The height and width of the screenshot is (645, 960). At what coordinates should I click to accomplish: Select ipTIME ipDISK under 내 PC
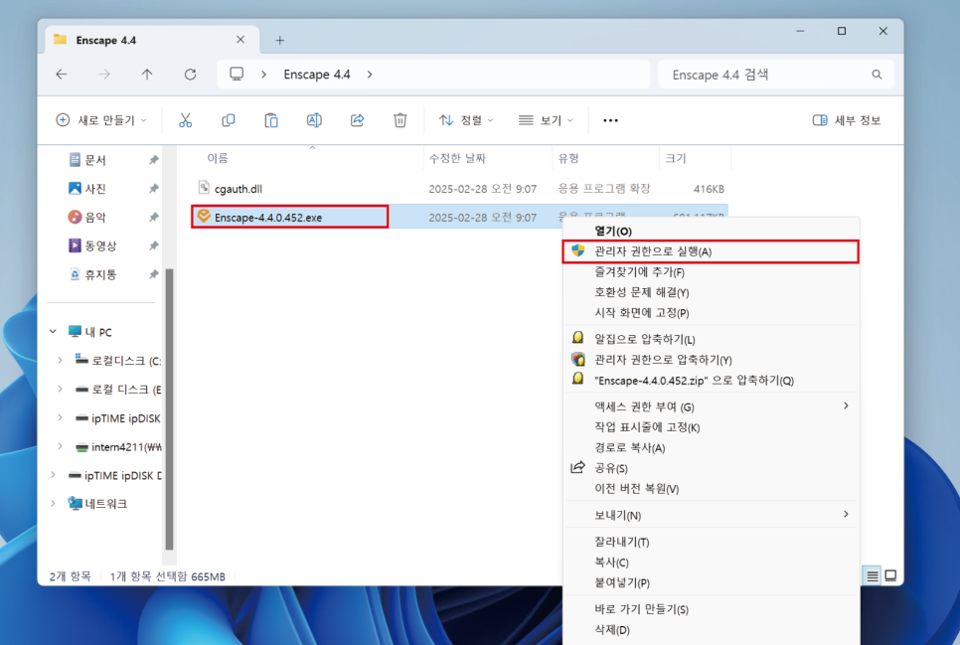(119, 417)
